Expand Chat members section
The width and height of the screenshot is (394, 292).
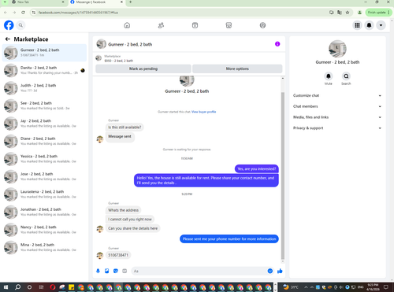[337, 106]
